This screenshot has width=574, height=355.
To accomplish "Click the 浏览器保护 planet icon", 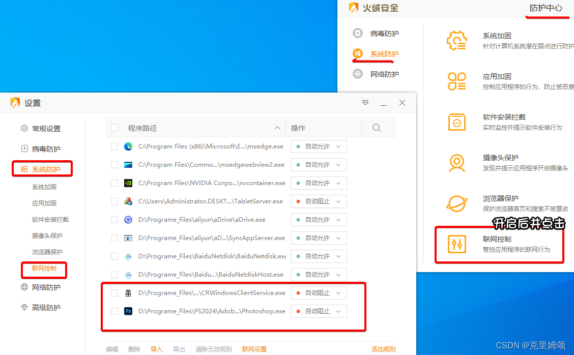I will pyautogui.click(x=456, y=203).
